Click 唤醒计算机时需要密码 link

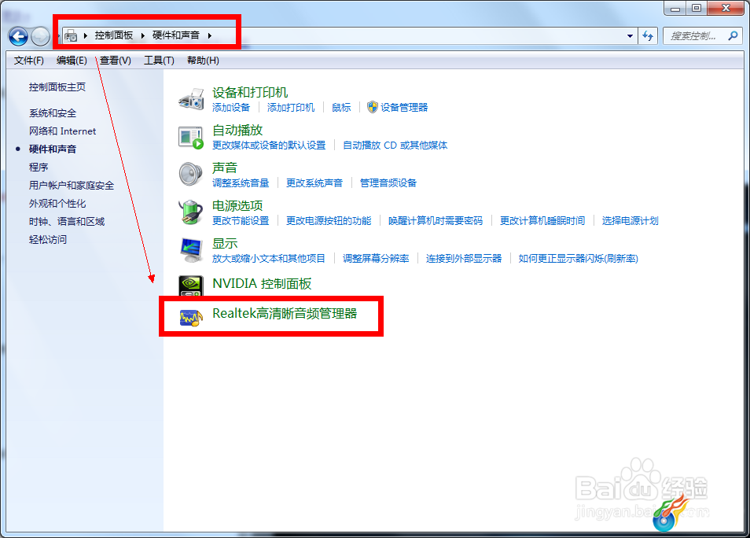[436, 221]
